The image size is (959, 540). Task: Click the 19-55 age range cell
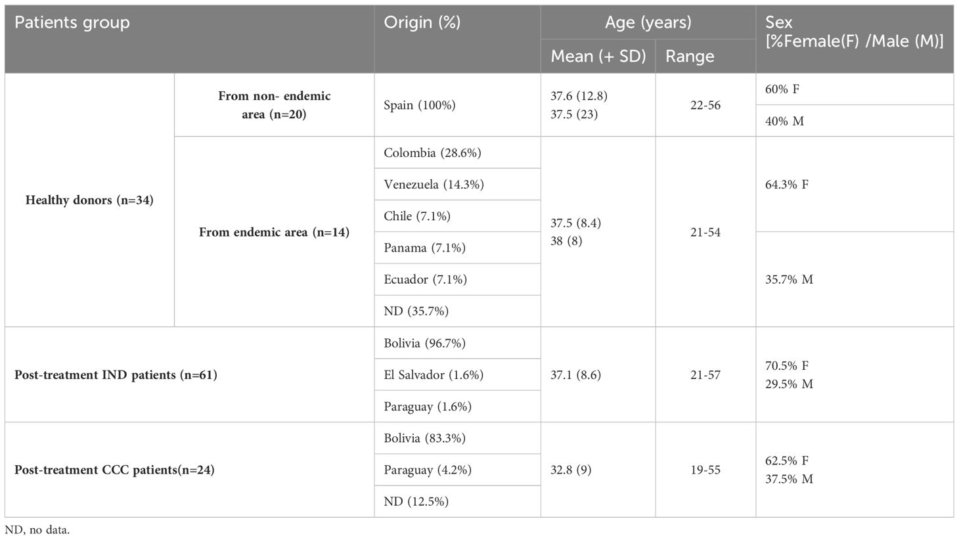[x=705, y=470]
